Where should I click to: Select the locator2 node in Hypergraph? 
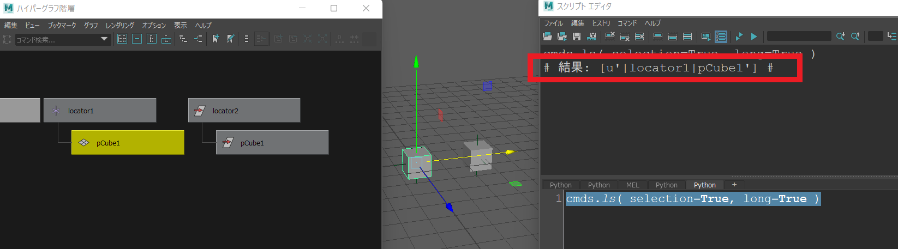[244, 111]
